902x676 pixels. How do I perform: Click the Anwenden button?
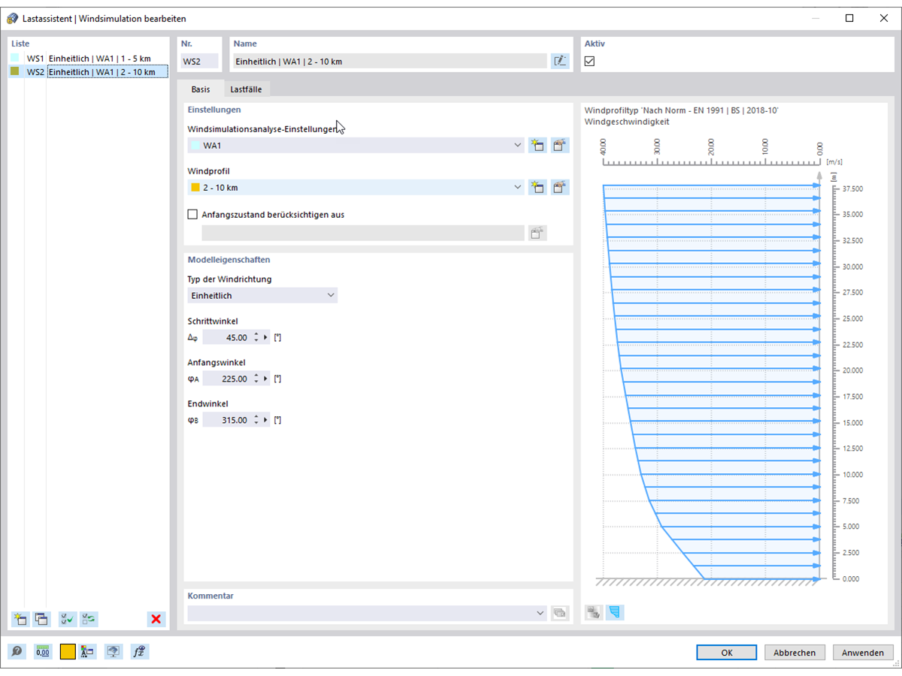tap(863, 653)
